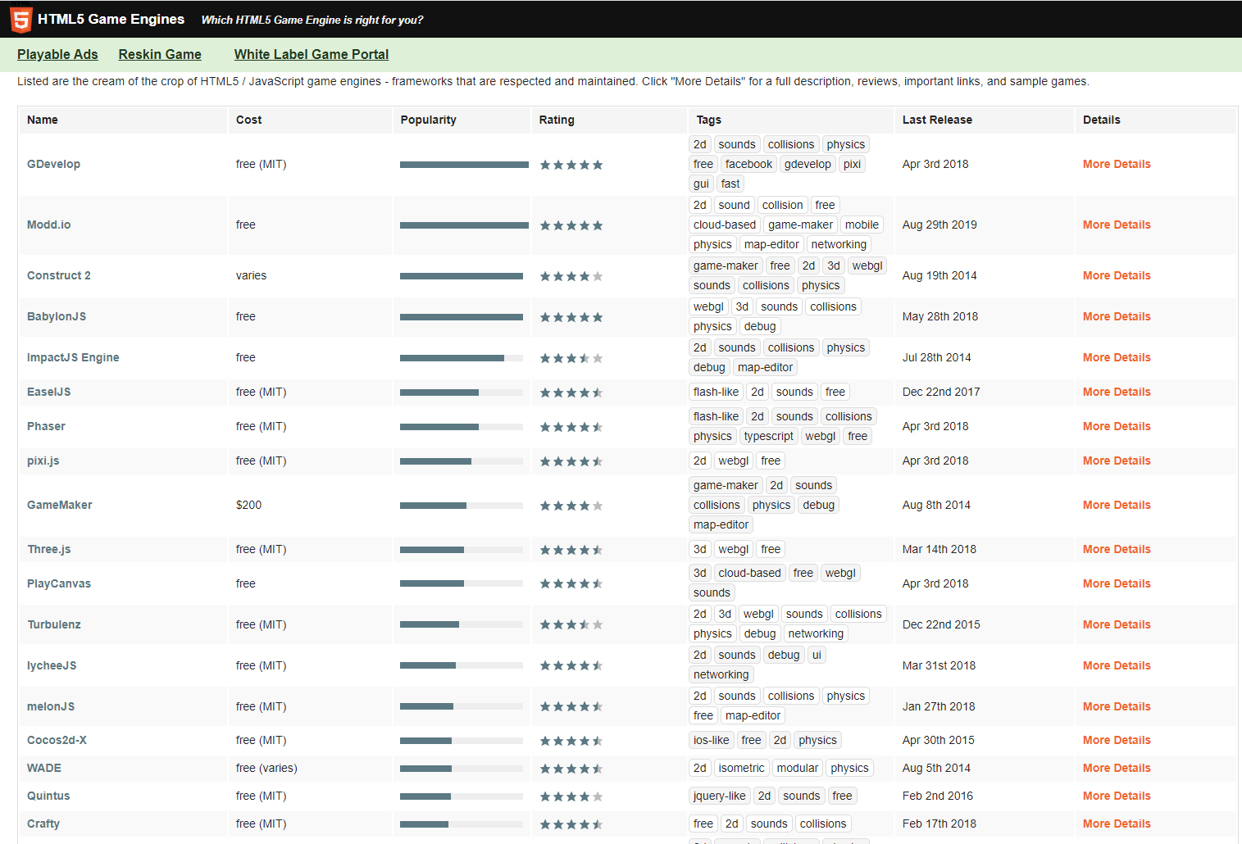Select the mobile tag in Modd.io row
Screen dimensions: 1242x844
tap(862, 225)
